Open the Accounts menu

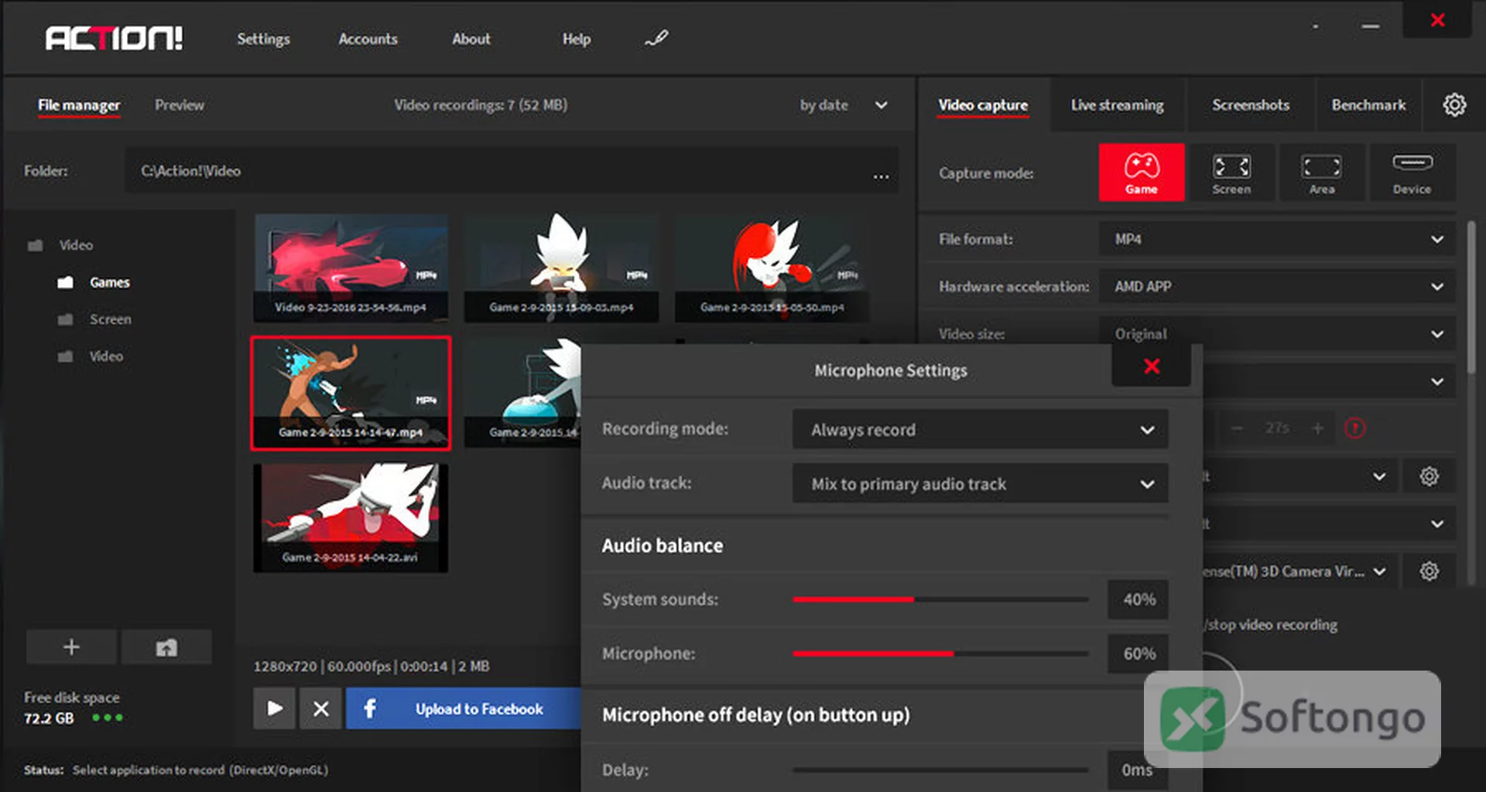[368, 39]
